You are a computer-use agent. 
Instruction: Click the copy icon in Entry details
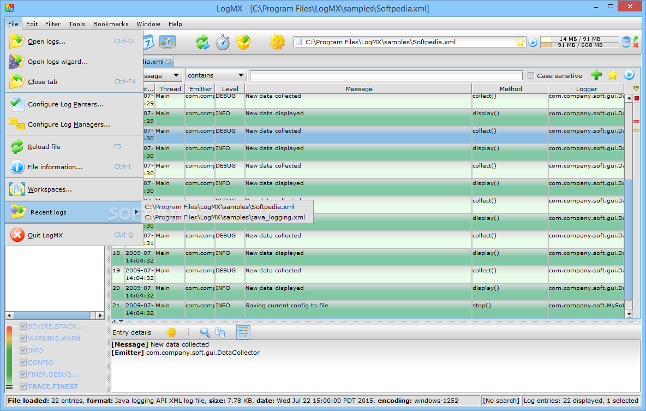point(220,332)
